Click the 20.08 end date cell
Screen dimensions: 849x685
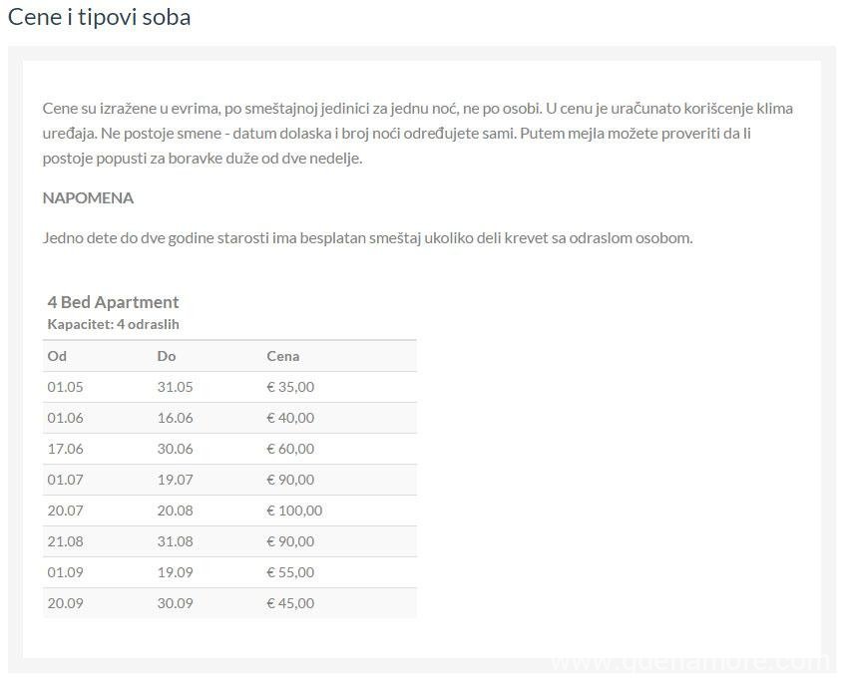click(x=175, y=511)
